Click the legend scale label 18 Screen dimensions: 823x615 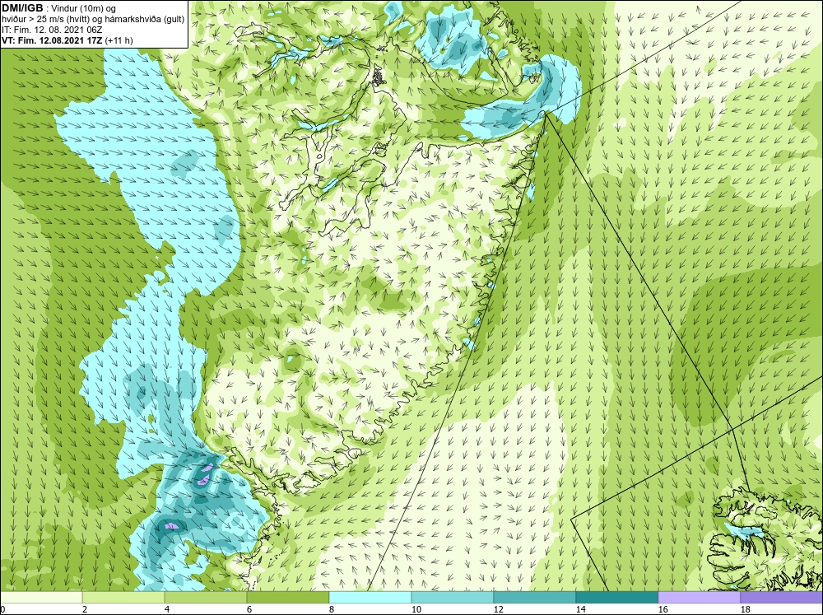pyautogui.click(x=745, y=609)
